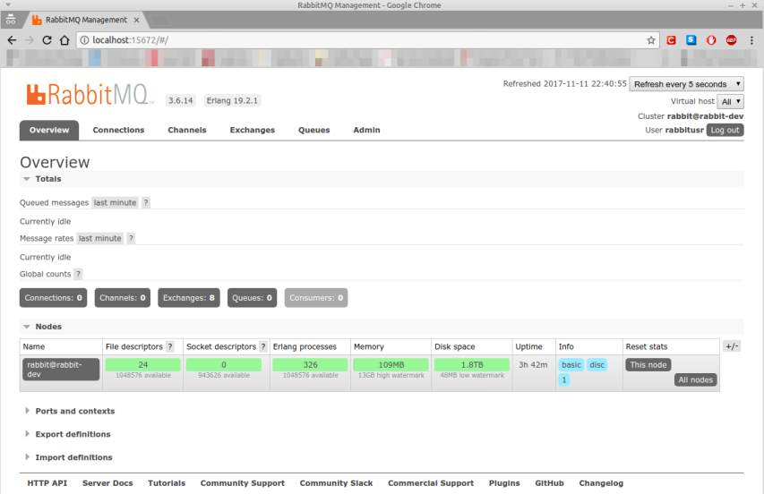Bookmark this page with the star icon

(651, 40)
